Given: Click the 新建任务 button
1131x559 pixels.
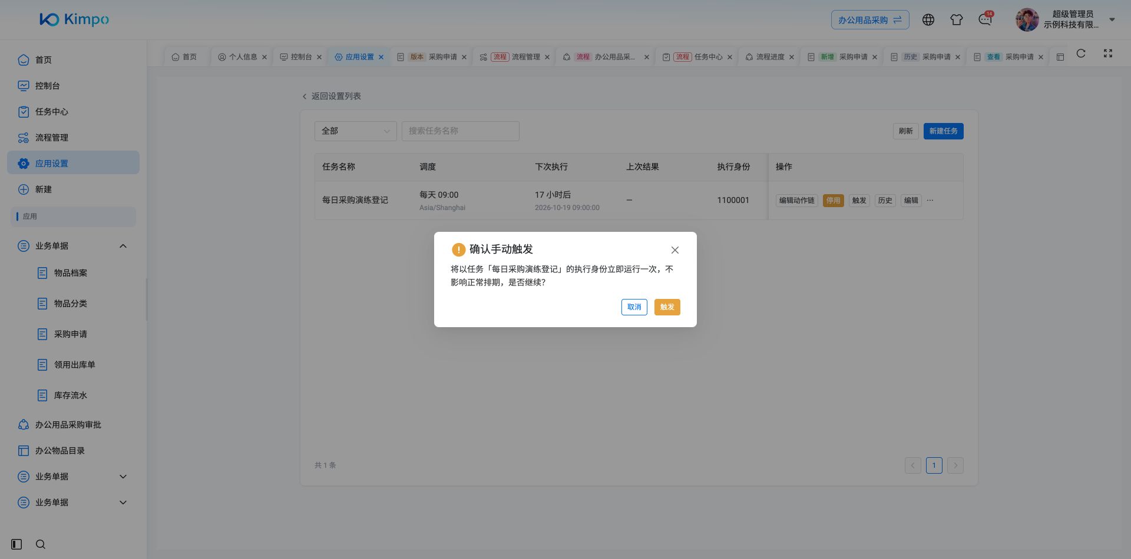Looking at the screenshot, I should pos(943,131).
